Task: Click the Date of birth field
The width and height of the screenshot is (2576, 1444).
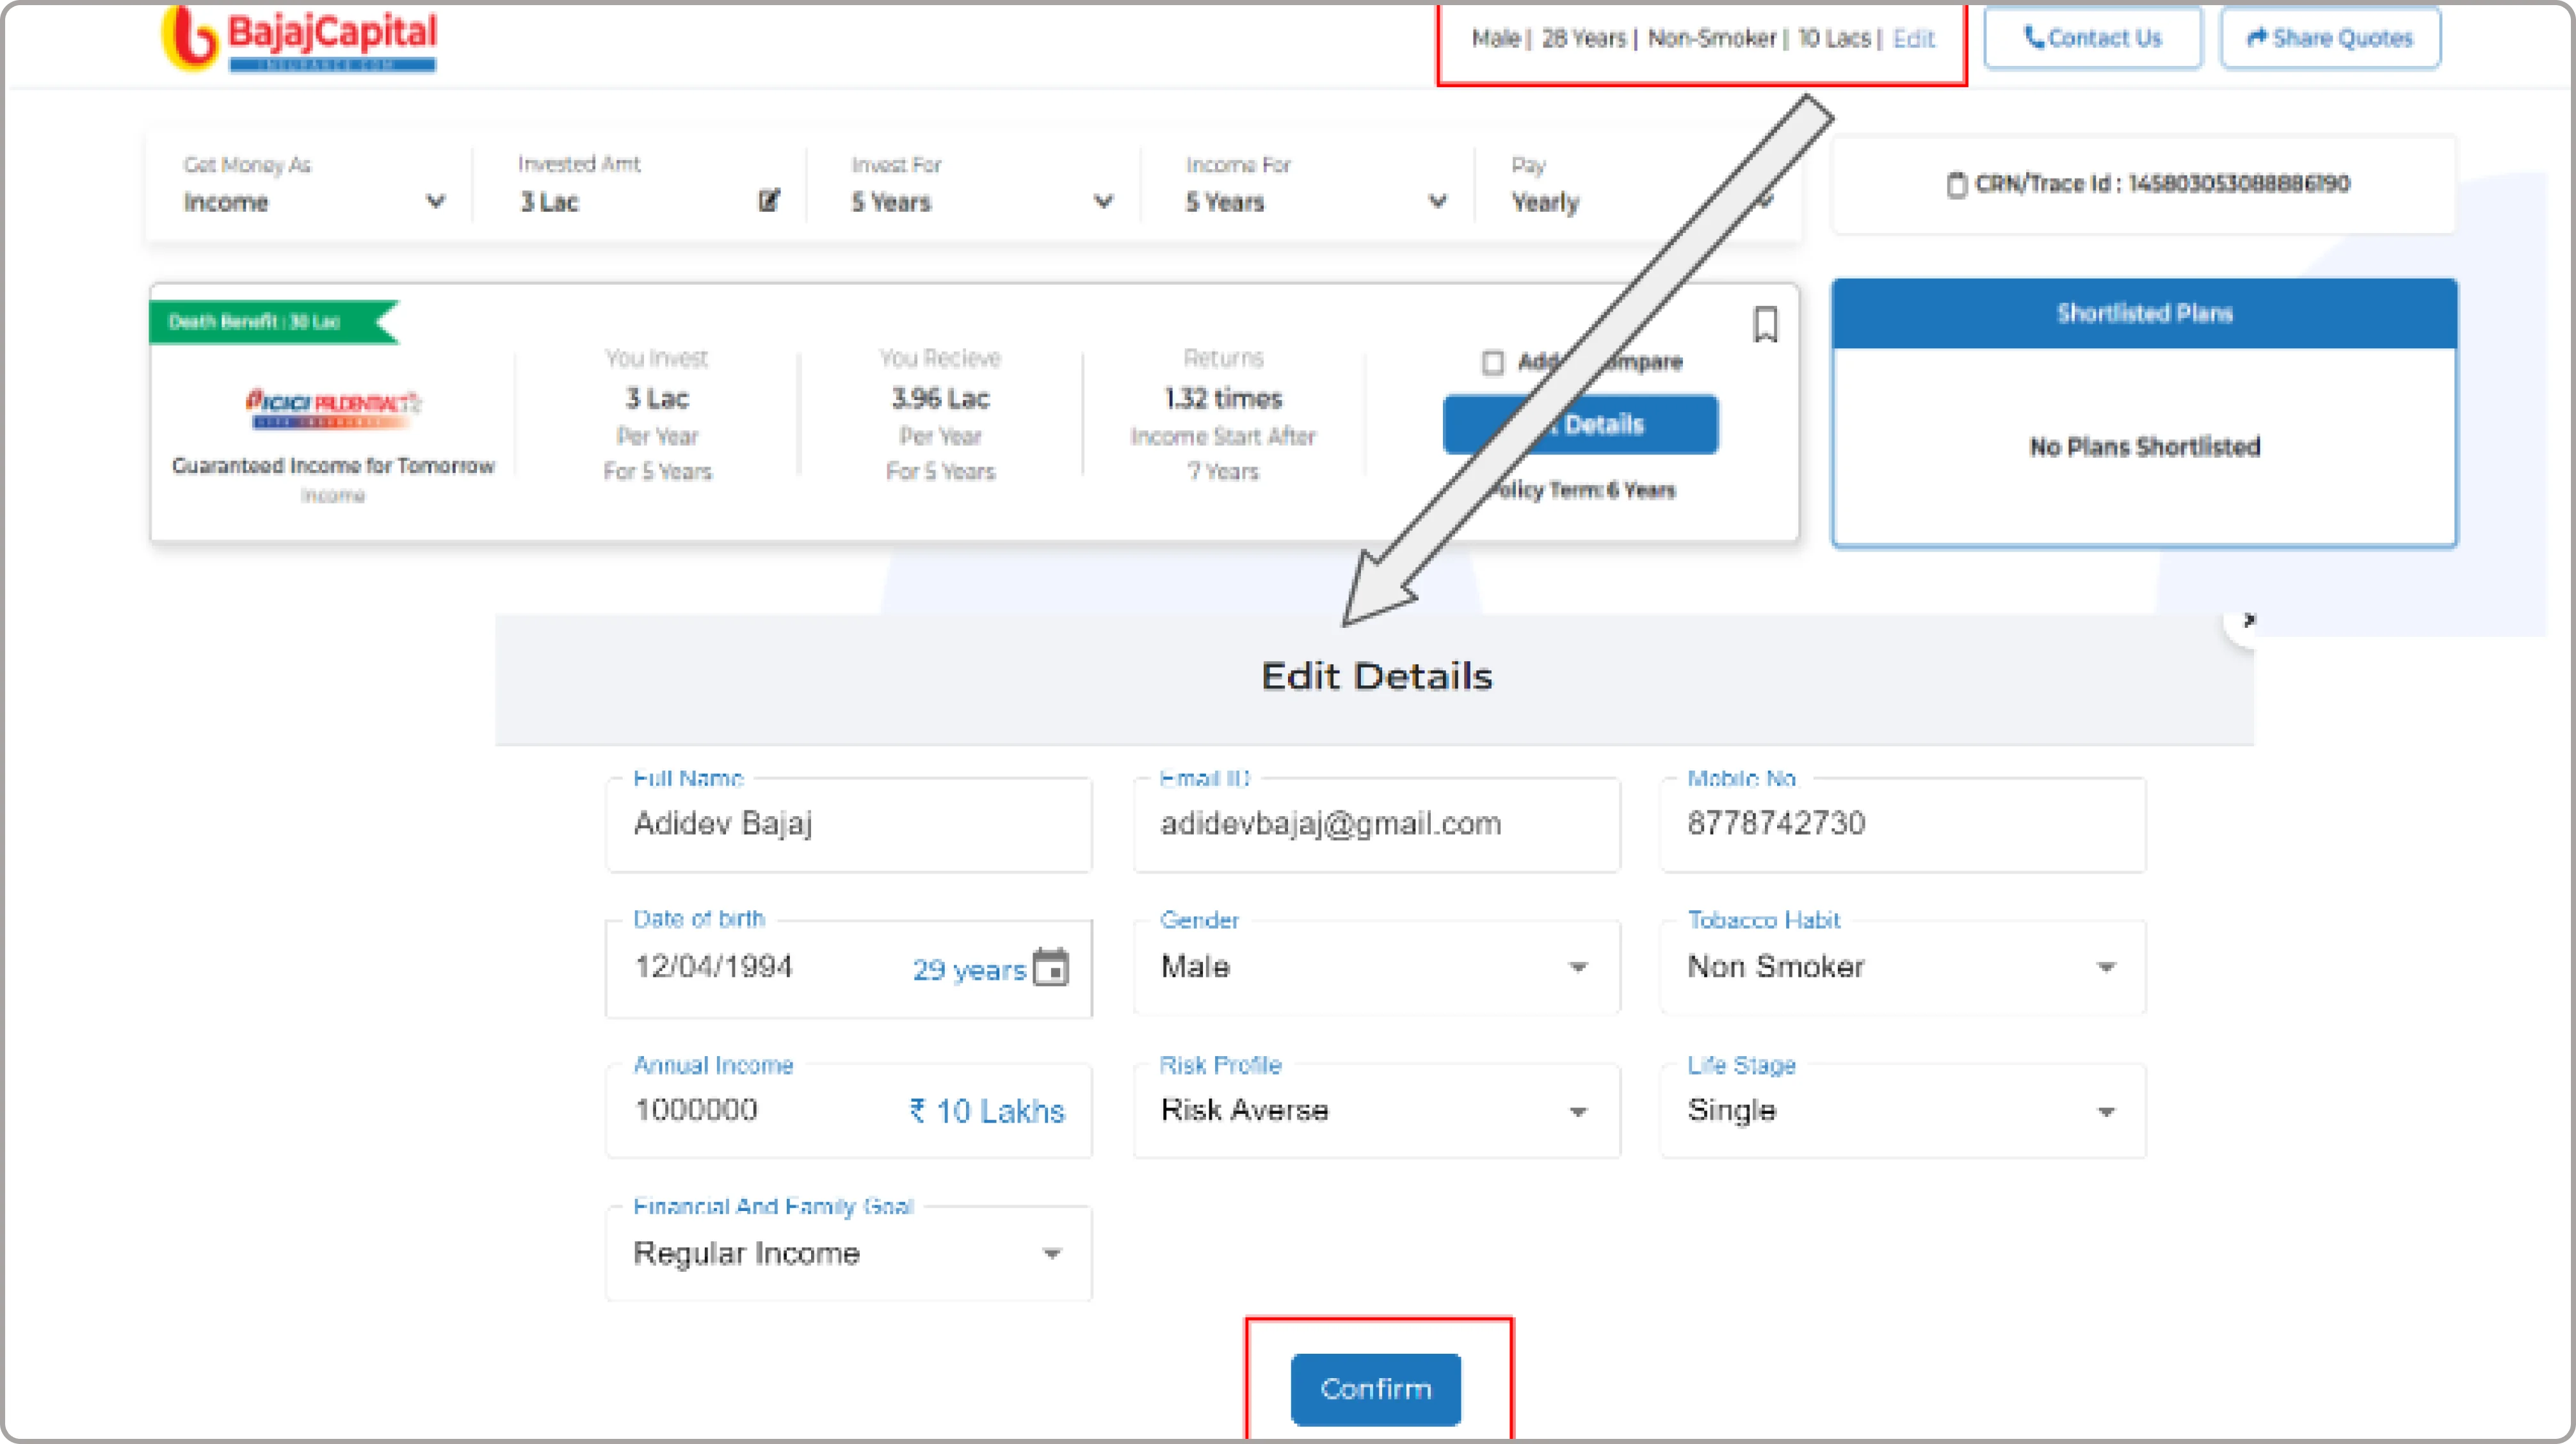Action: click(848, 968)
